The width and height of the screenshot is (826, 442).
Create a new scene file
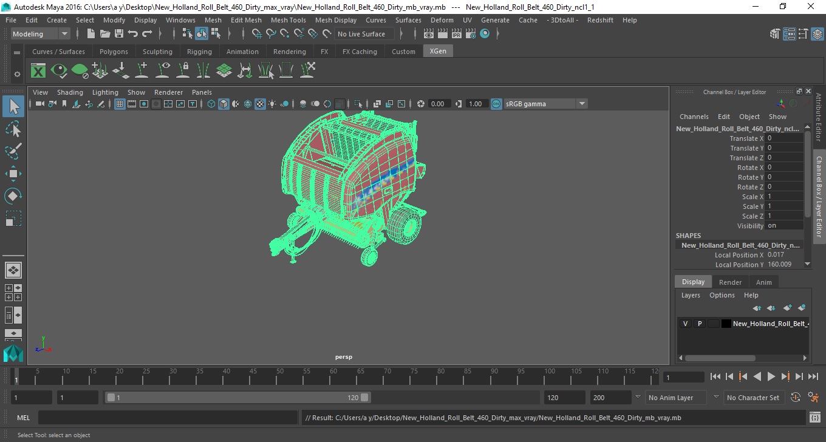pyautogui.click(x=91, y=34)
